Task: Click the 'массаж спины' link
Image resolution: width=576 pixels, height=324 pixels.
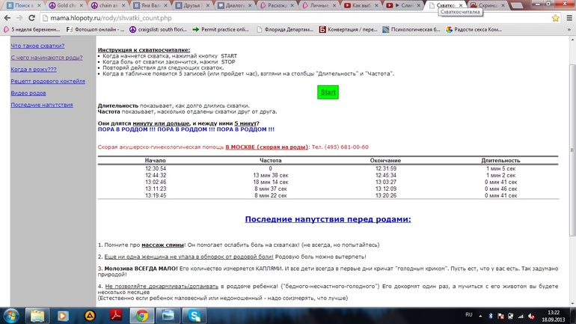Action: point(162,245)
